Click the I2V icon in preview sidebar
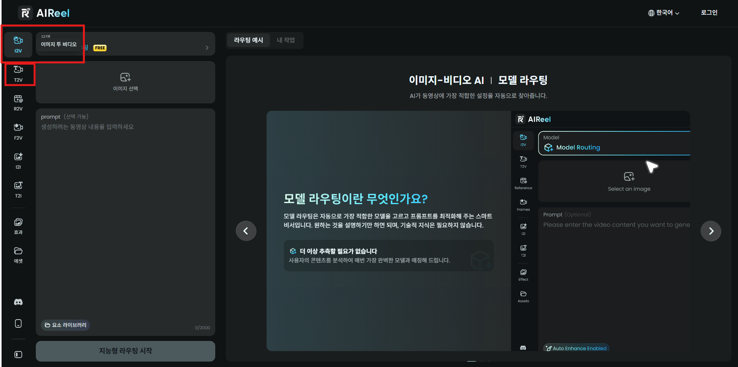738x367 pixels. 523,140
